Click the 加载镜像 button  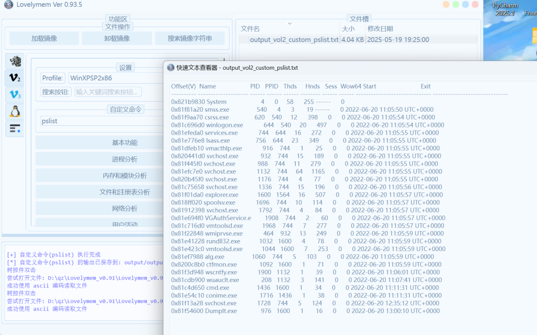44,38
